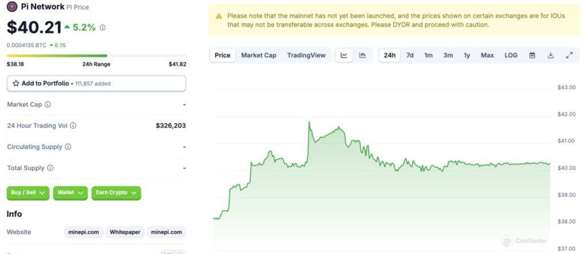Screen dimensions: 585x254
Task: Click info icon next to Total Supply
Action: pyautogui.click(x=50, y=168)
